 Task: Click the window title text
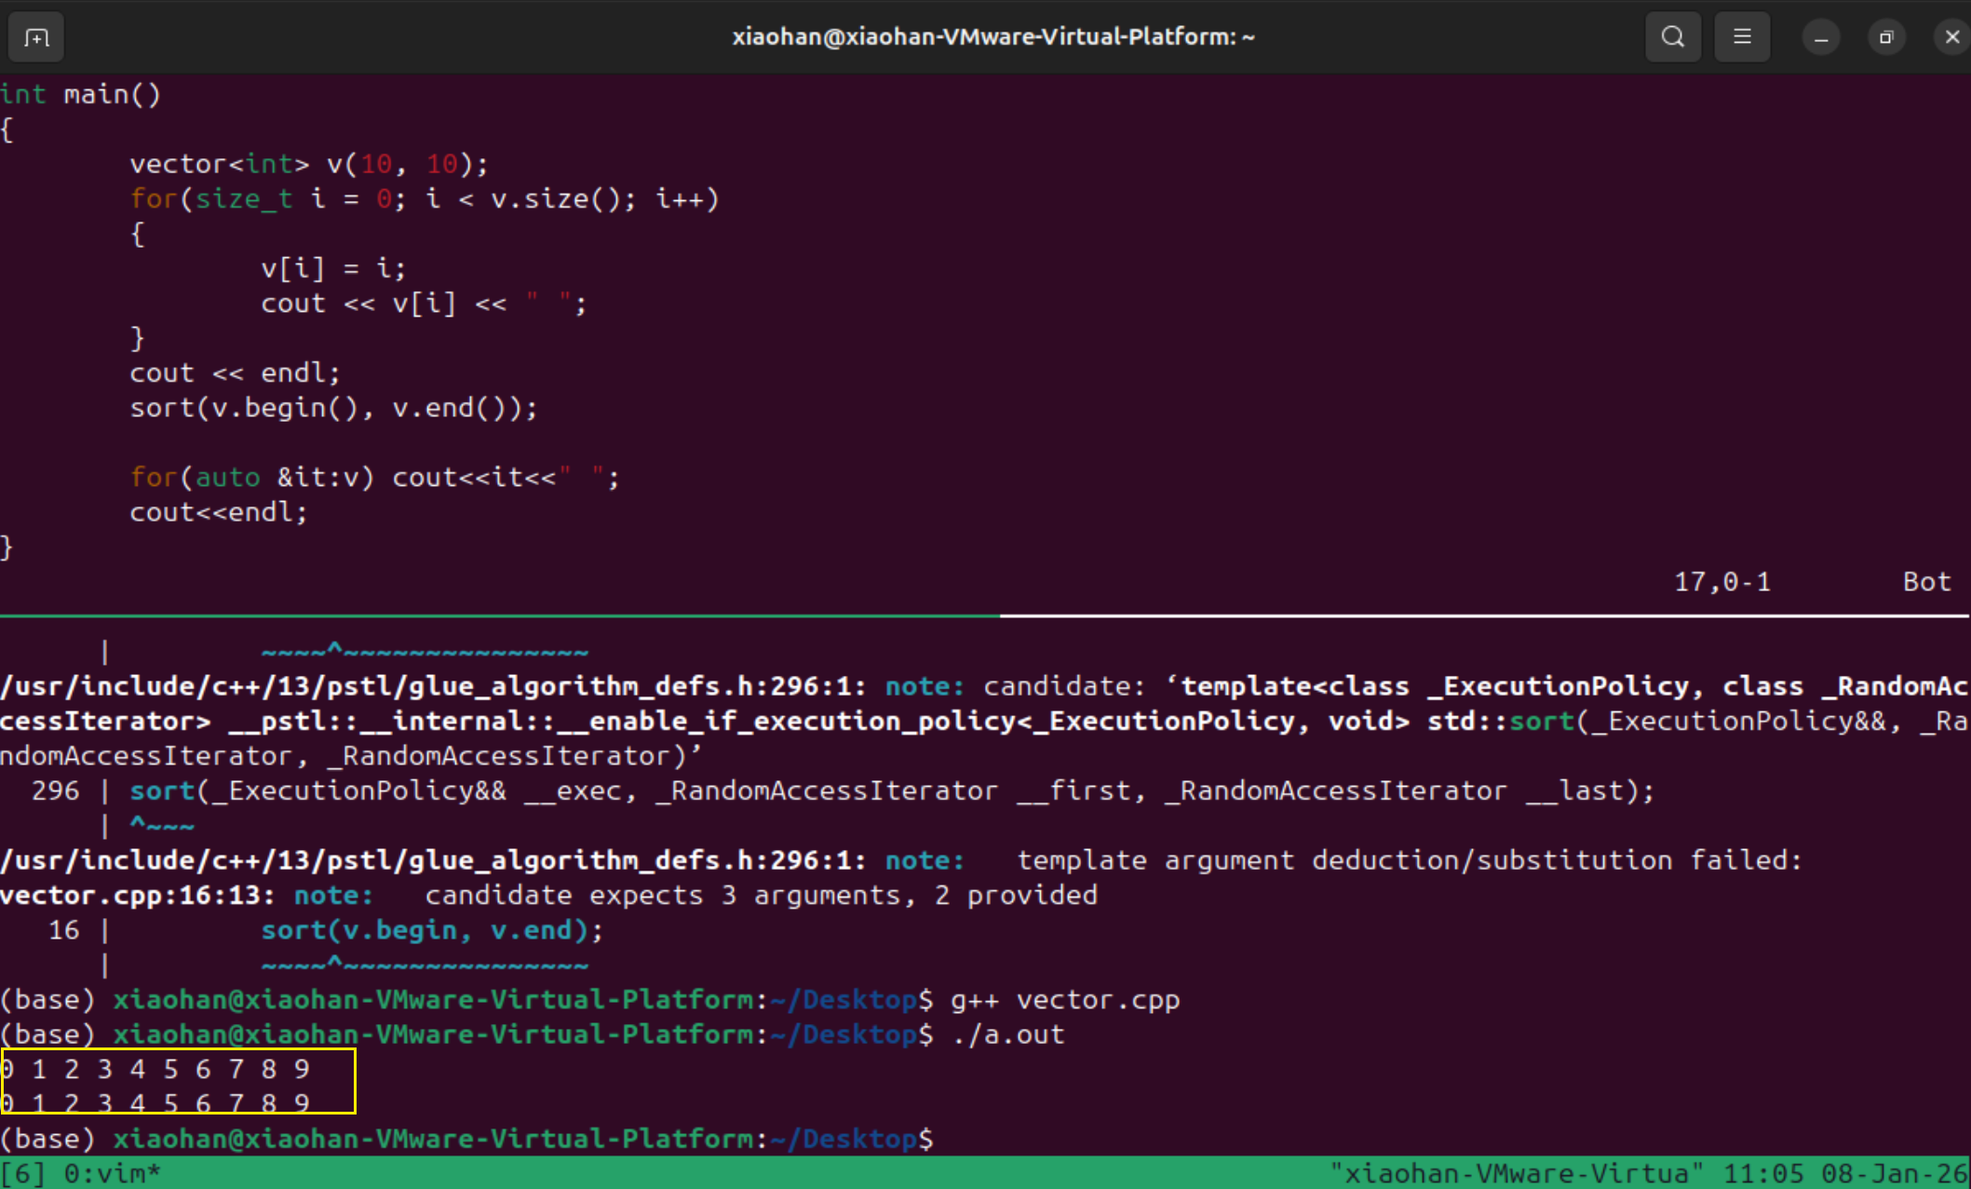tap(992, 37)
